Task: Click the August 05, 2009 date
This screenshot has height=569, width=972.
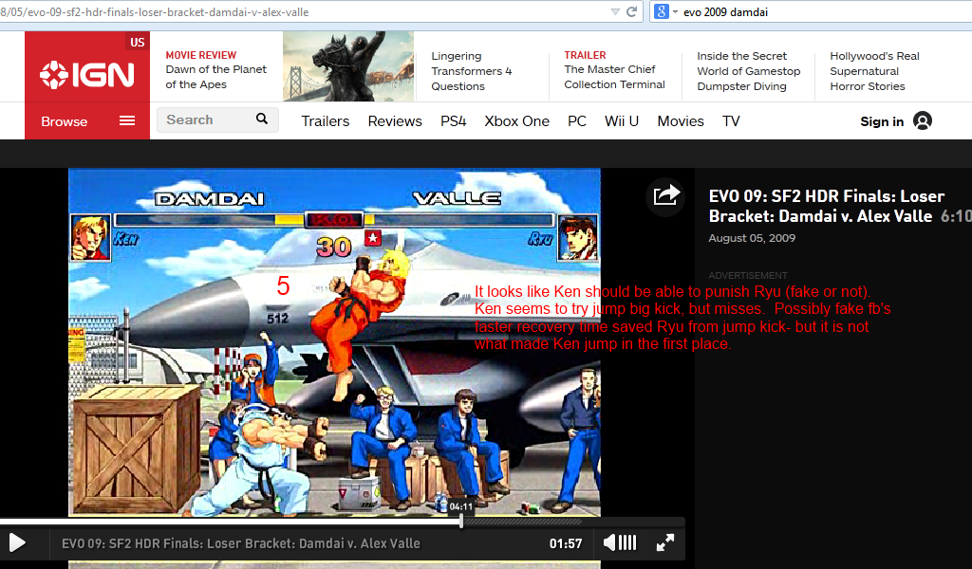Action: [752, 238]
